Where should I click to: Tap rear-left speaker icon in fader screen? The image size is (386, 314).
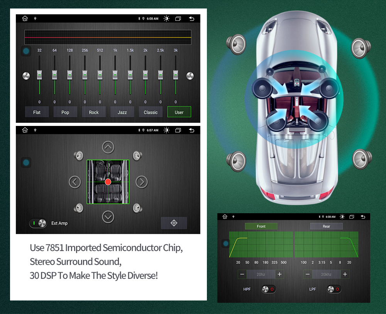pyautogui.click(x=79, y=208)
